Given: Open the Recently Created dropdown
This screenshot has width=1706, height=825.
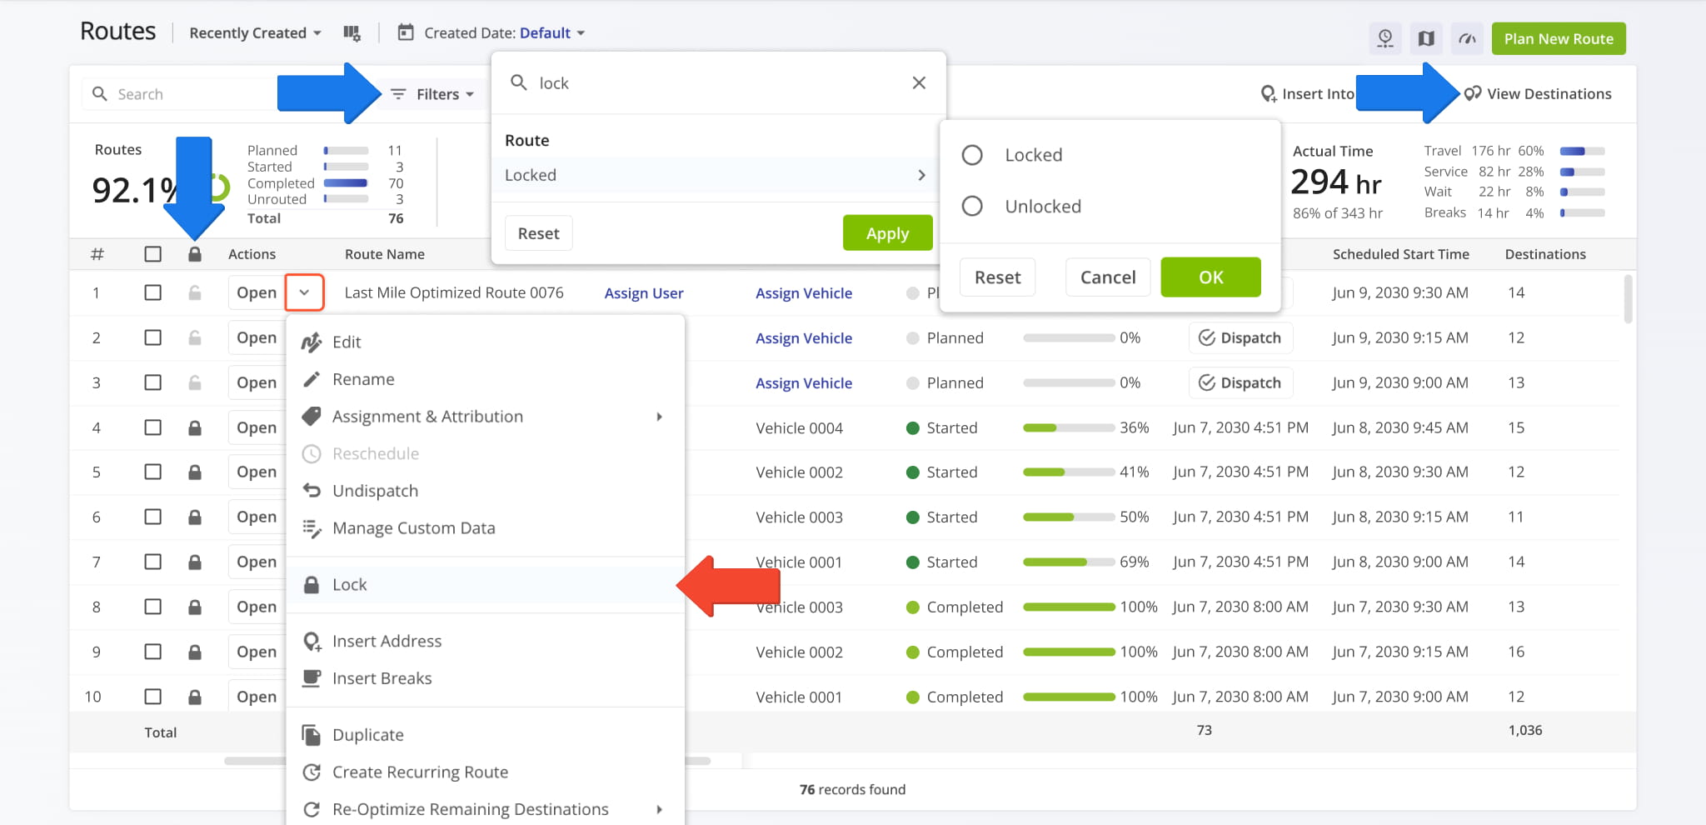Looking at the screenshot, I should point(255,33).
